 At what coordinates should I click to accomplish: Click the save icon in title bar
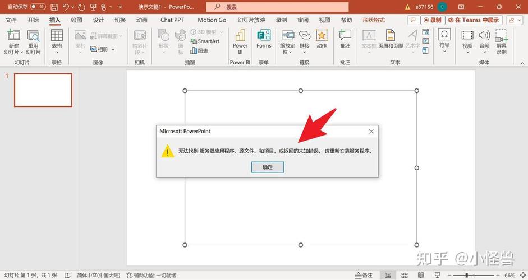(54, 7)
